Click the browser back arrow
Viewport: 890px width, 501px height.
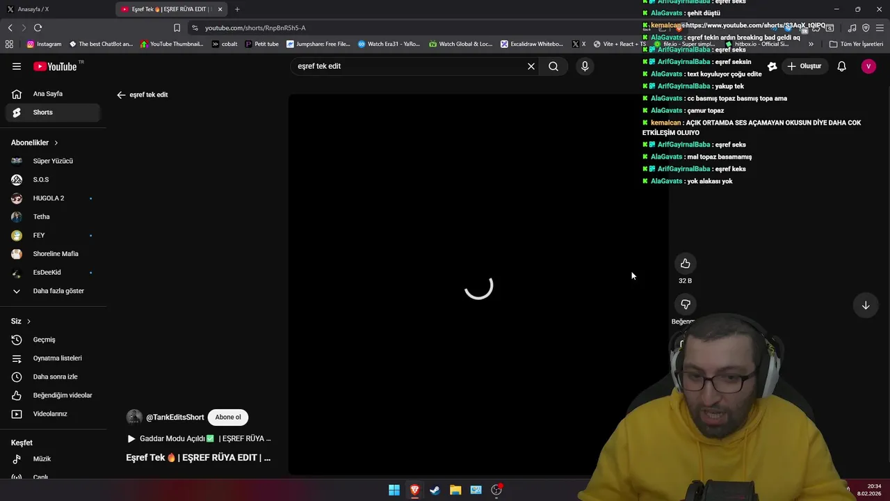click(x=10, y=28)
